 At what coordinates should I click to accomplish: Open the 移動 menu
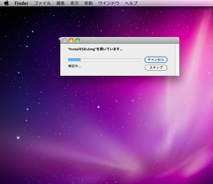tap(88, 3)
